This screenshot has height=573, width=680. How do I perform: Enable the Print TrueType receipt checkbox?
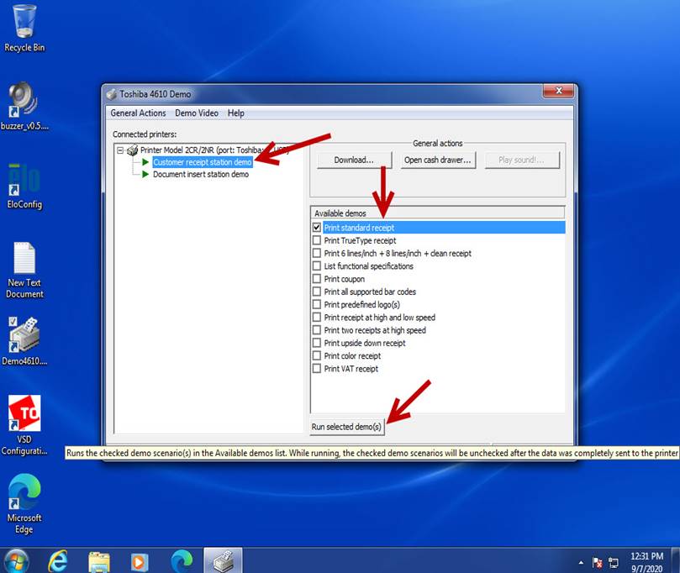(x=317, y=240)
